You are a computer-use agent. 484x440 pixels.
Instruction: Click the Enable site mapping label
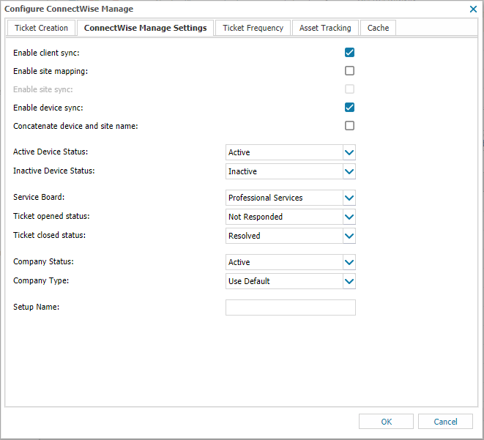pos(51,71)
